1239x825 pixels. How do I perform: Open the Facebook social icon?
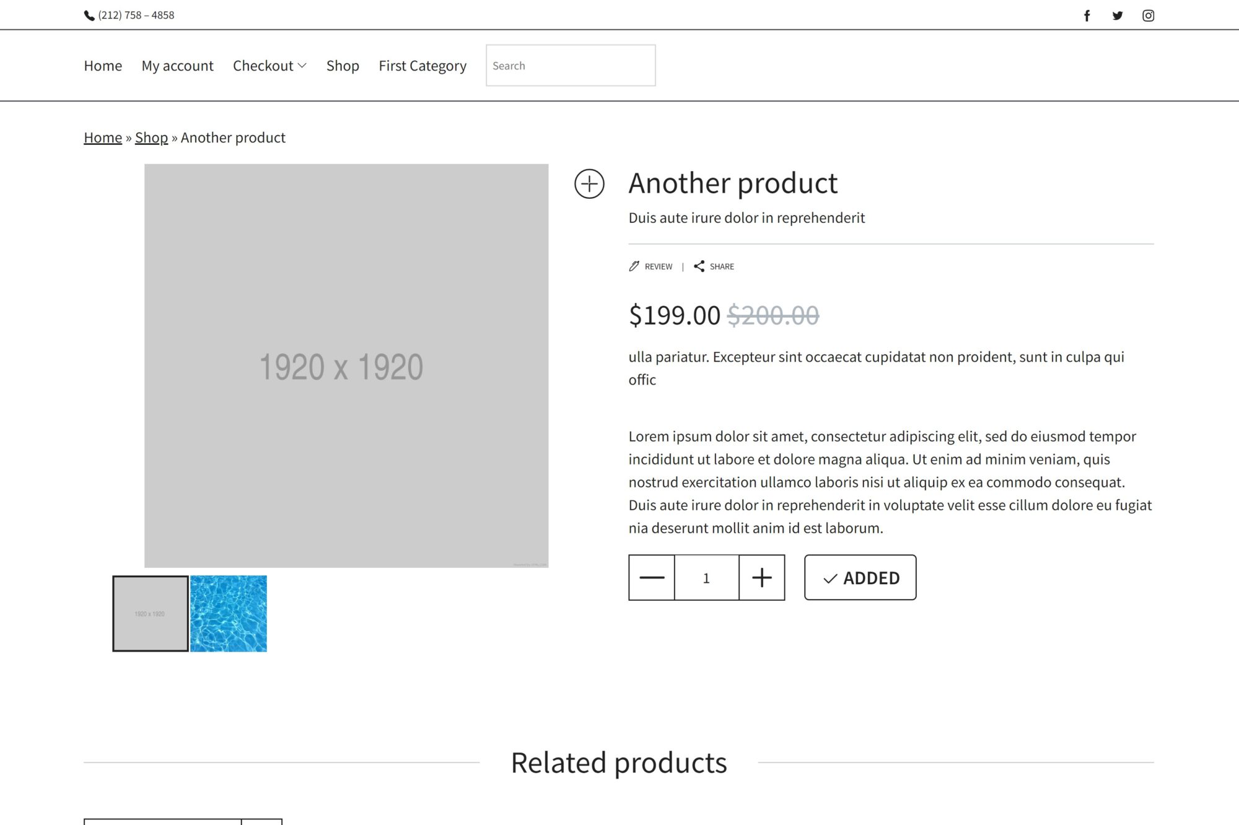click(1087, 15)
